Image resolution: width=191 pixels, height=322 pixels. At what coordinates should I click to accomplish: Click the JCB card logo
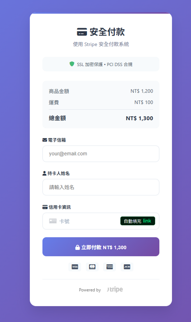pos(127,267)
